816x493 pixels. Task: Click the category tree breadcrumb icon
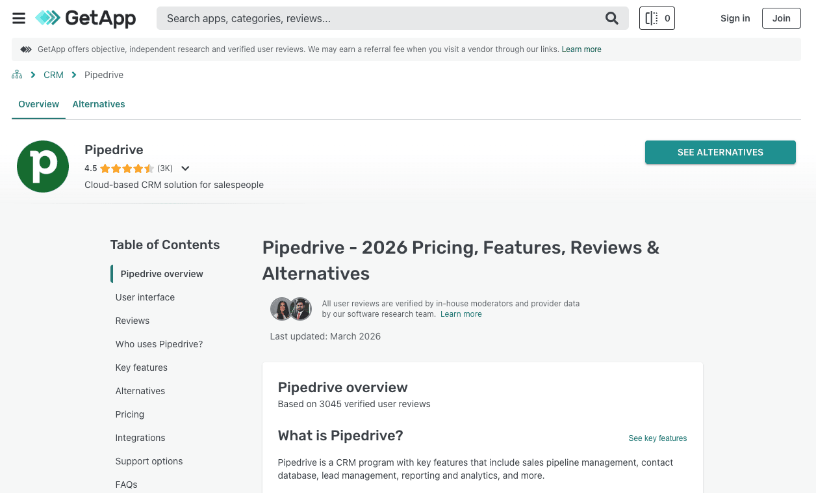click(17, 75)
